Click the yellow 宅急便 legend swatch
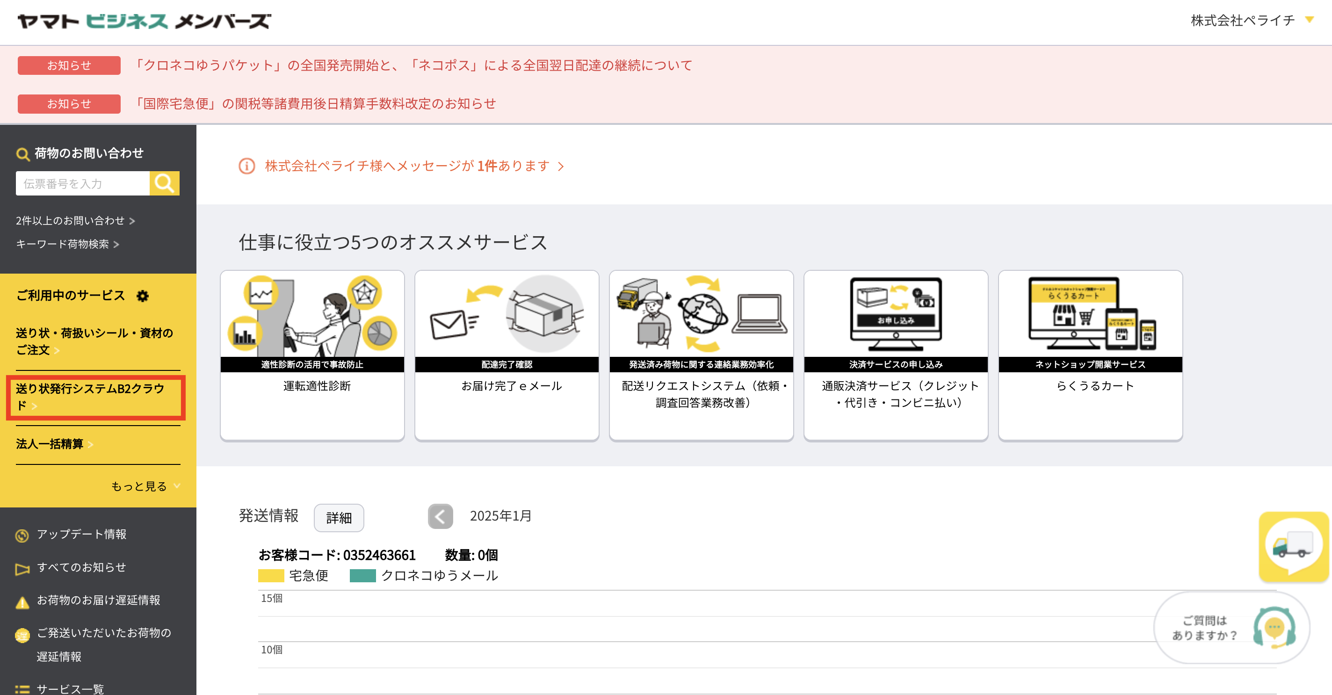This screenshot has width=1332, height=695. 270,576
